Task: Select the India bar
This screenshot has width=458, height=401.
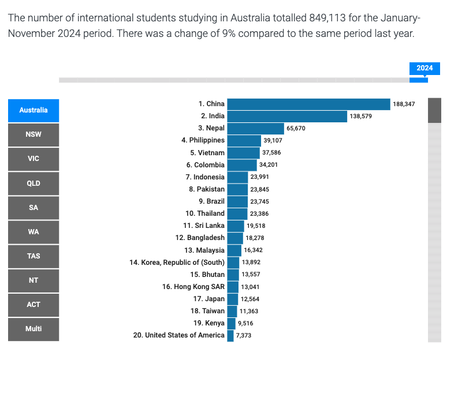Action: 287,116
